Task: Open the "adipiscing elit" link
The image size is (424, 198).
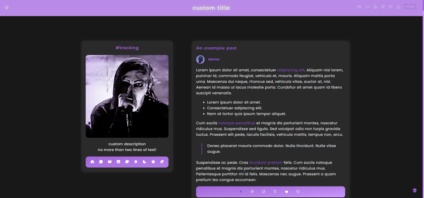Action: [x=291, y=70]
